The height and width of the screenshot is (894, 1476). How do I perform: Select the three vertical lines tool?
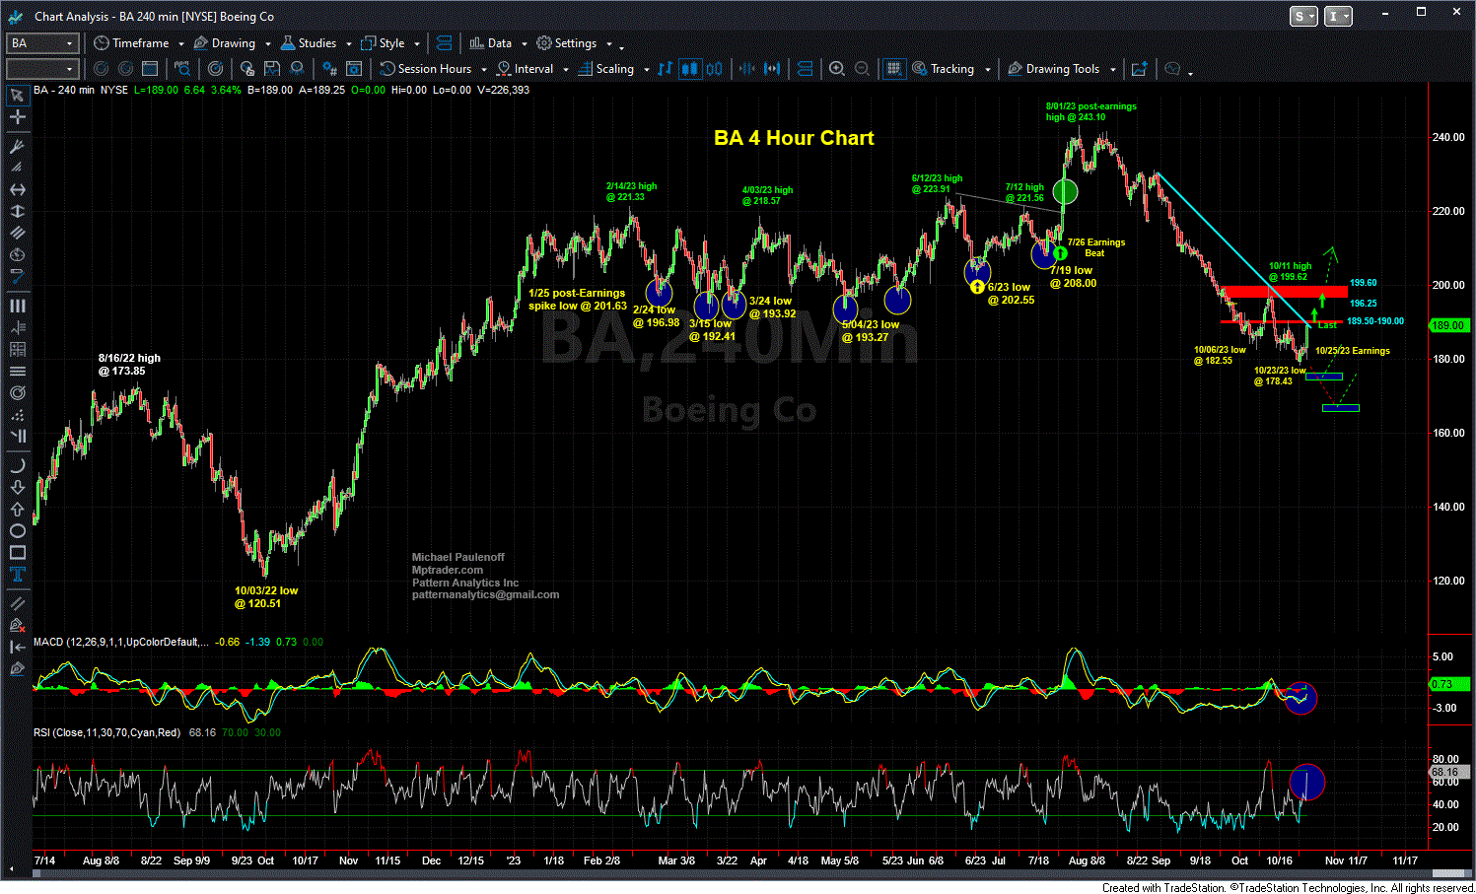tap(17, 307)
